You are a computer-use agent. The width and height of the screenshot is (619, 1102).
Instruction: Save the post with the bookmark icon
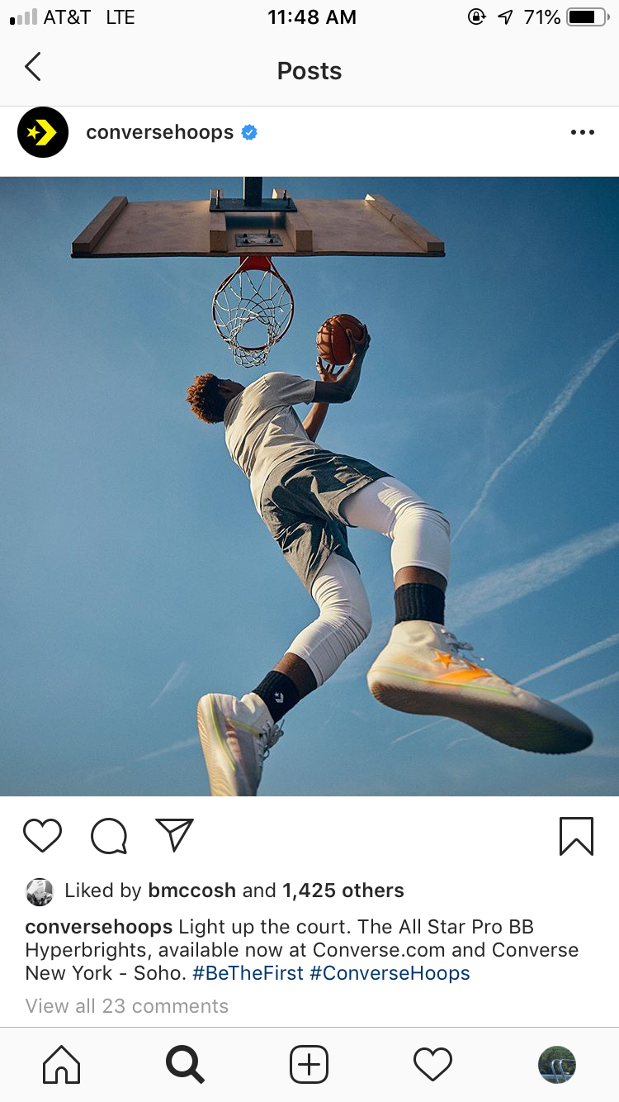point(576,836)
